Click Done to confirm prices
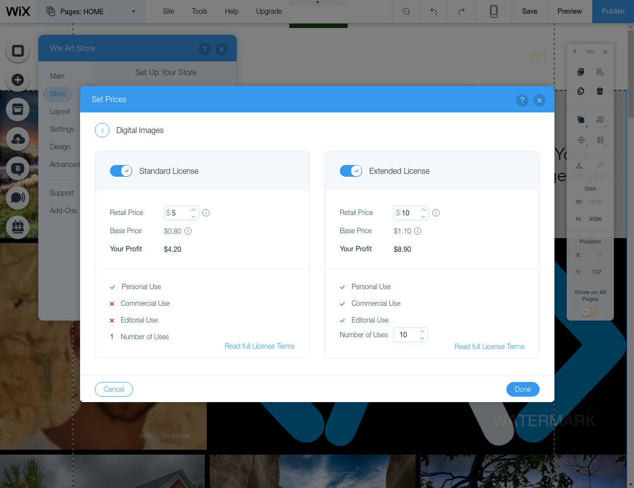The width and height of the screenshot is (634, 488). 523,389
